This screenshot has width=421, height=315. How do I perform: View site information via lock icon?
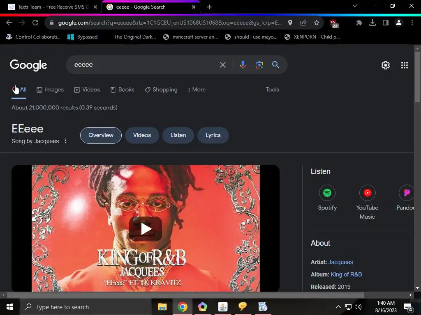click(52, 23)
